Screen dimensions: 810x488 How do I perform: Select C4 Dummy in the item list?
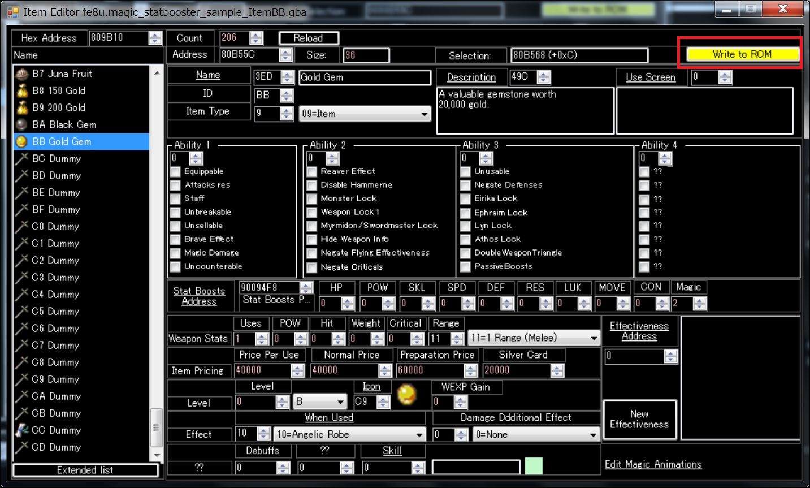(x=55, y=295)
